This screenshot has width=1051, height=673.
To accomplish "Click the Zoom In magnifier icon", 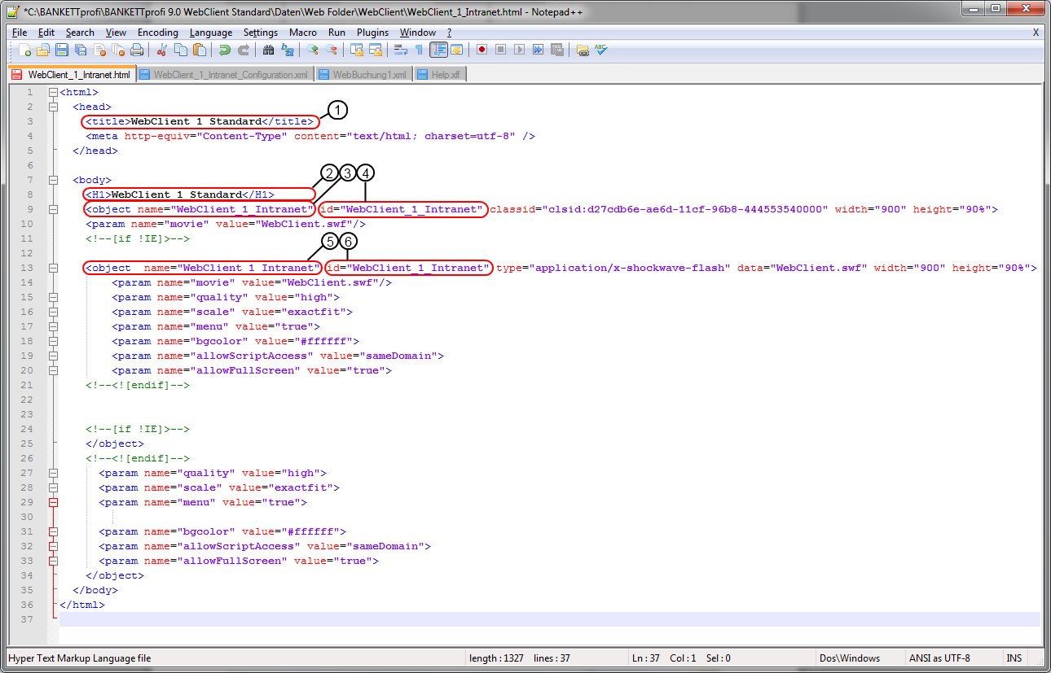I will [313, 50].
